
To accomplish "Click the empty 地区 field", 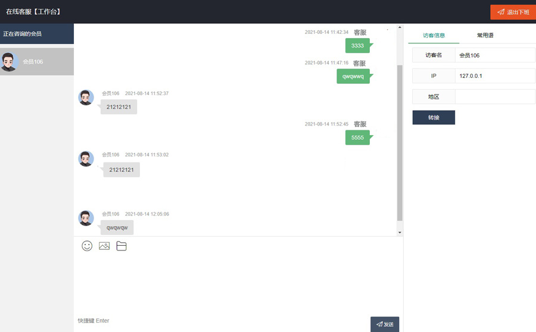I will 495,97.
